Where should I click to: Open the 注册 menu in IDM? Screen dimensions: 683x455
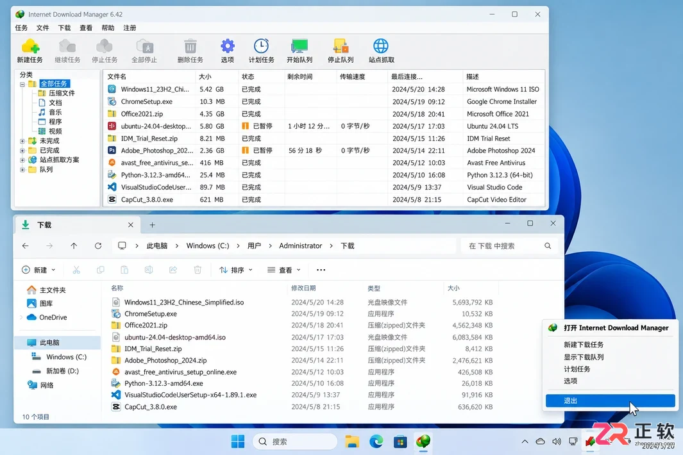tap(130, 28)
